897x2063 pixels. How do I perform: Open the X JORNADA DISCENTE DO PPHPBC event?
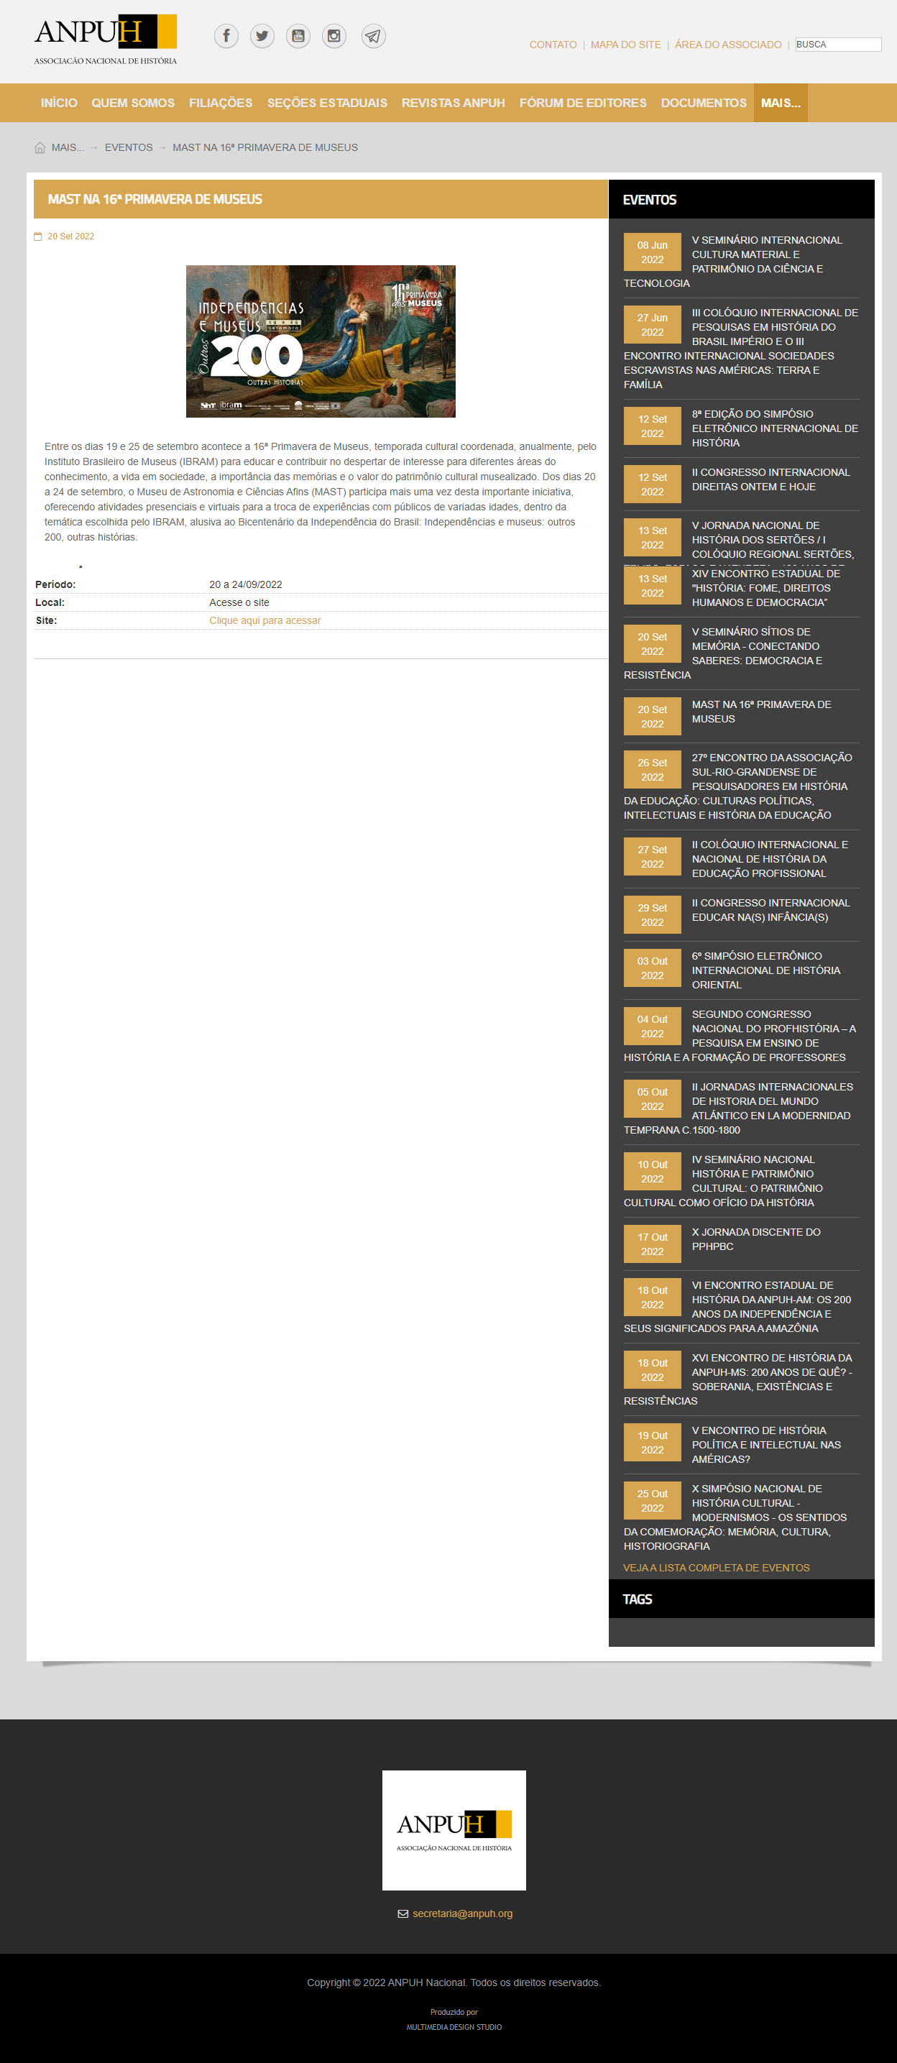point(755,1239)
